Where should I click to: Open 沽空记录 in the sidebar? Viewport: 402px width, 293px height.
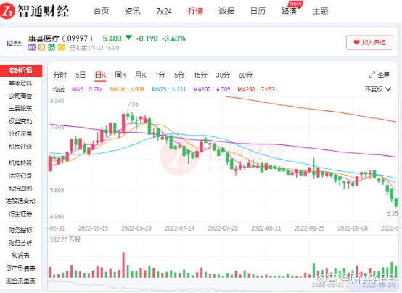(20, 176)
